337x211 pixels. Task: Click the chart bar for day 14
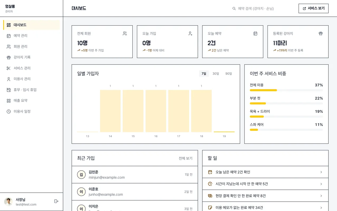tap(110, 111)
